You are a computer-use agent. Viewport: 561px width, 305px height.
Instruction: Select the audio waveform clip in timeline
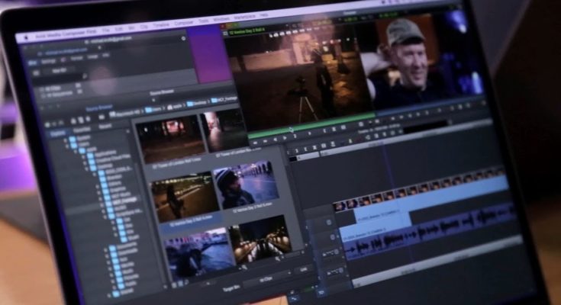click(429, 230)
